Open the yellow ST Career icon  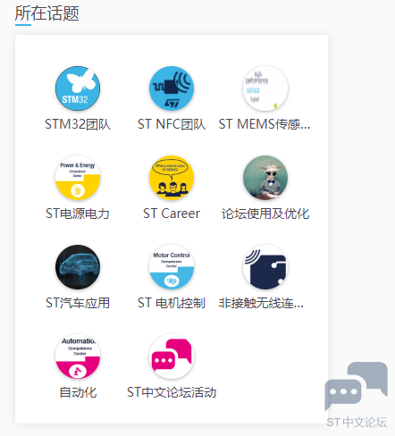(x=172, y=178)
